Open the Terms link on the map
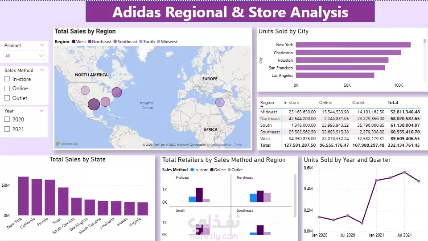 pos(238,145)
